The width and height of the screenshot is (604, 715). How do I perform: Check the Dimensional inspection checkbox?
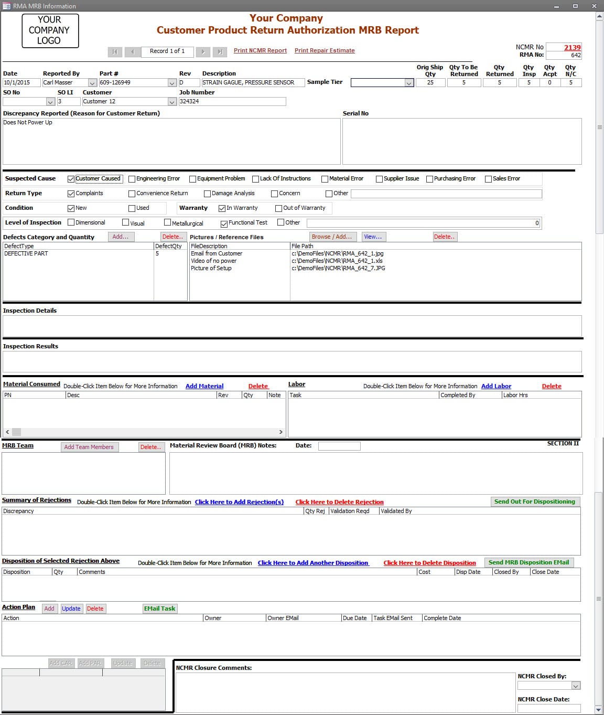point(71,222)
